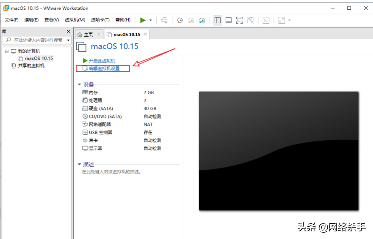Click the virtual machine screen preview

coord(279,151)
